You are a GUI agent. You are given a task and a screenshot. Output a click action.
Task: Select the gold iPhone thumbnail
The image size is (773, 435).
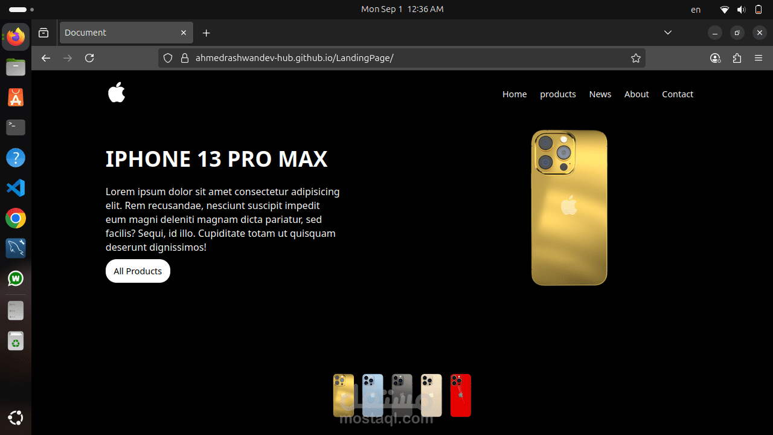(x=344, y=396)
